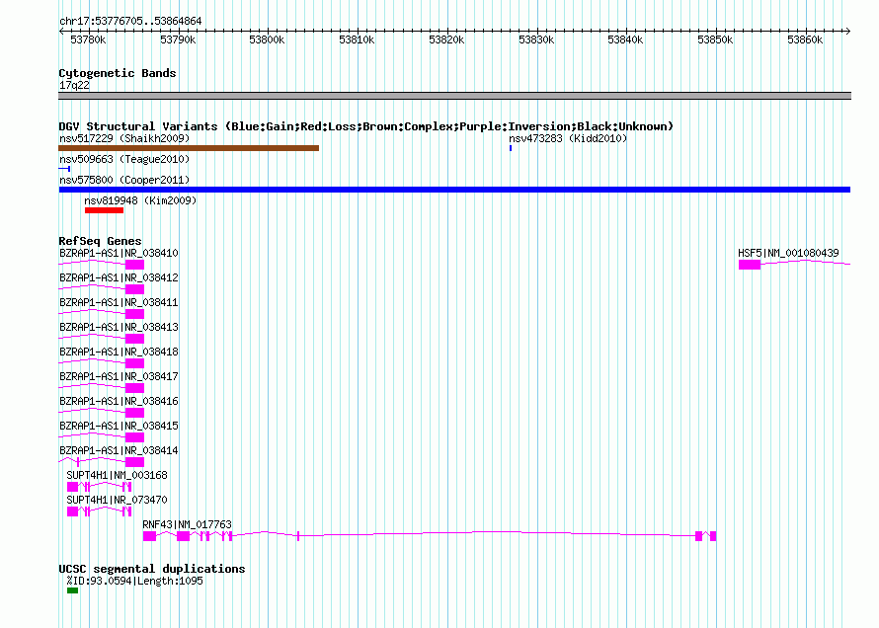Click the exon block of NR_038417
Image resolution: width=879 pixels, height=628 pixels.
pos(134,388)
